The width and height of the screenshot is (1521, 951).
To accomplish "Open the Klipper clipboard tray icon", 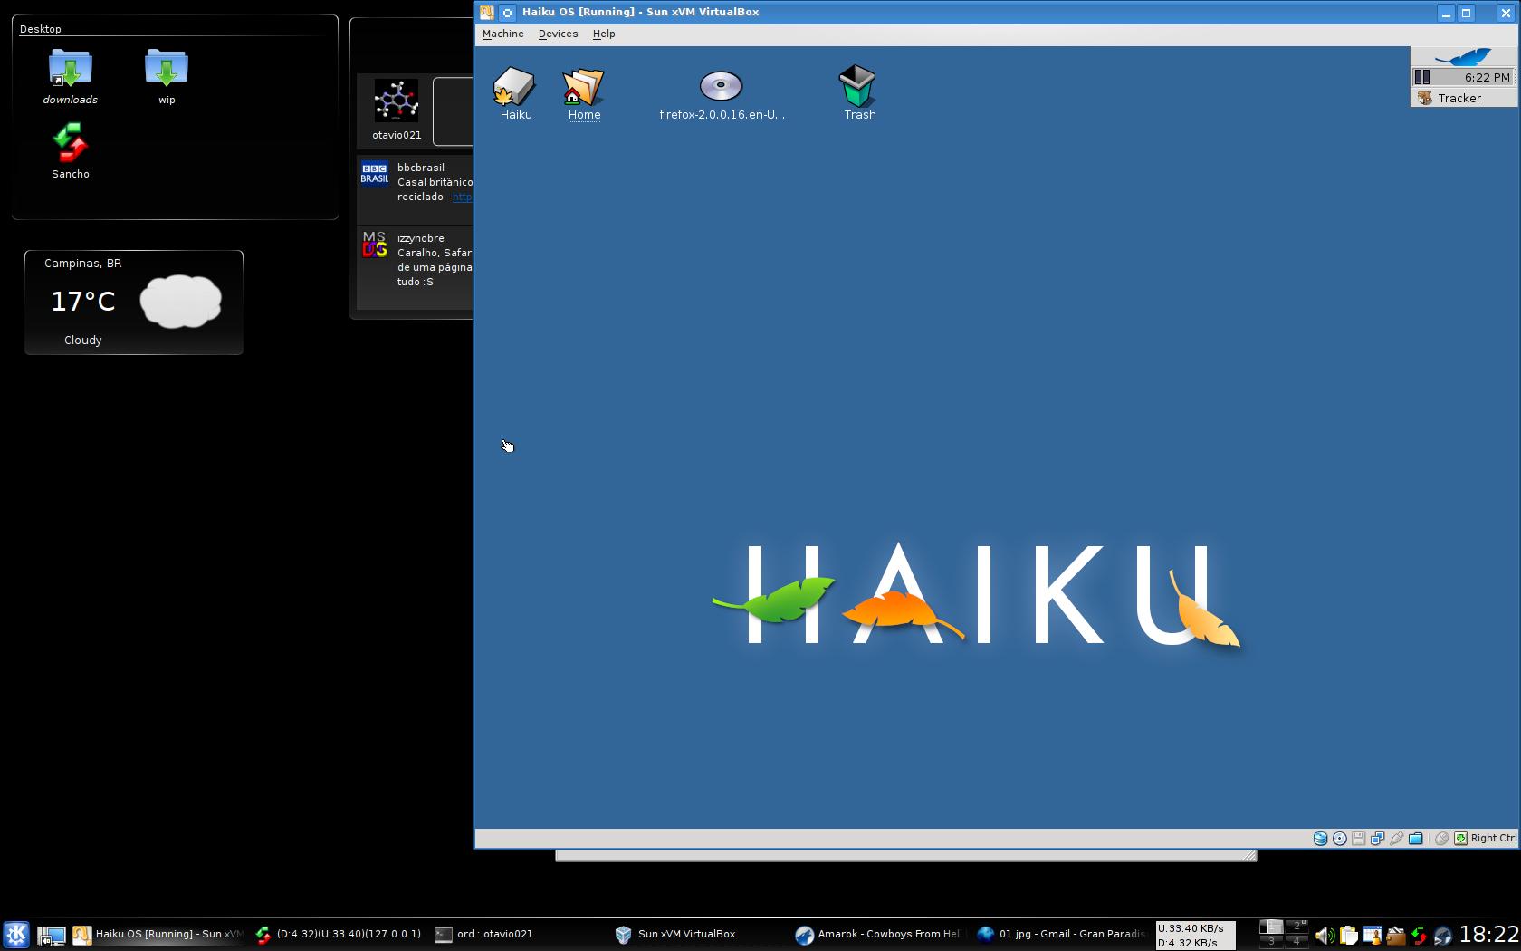I will tap(1348, 936).
